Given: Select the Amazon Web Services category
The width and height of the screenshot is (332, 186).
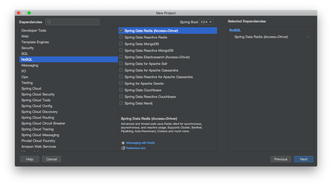Looking at the screenshot, I should (x=69, y=147).
